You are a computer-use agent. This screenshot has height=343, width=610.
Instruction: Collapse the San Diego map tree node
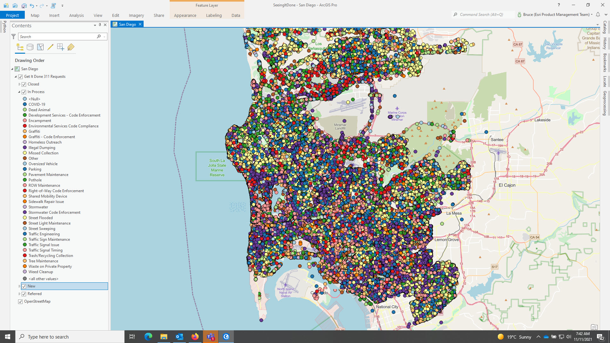pos(12,69)
